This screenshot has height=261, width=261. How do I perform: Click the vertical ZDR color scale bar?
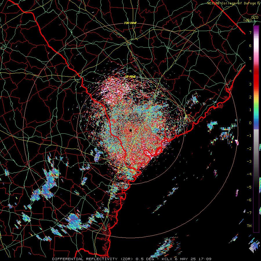[256, 129]
